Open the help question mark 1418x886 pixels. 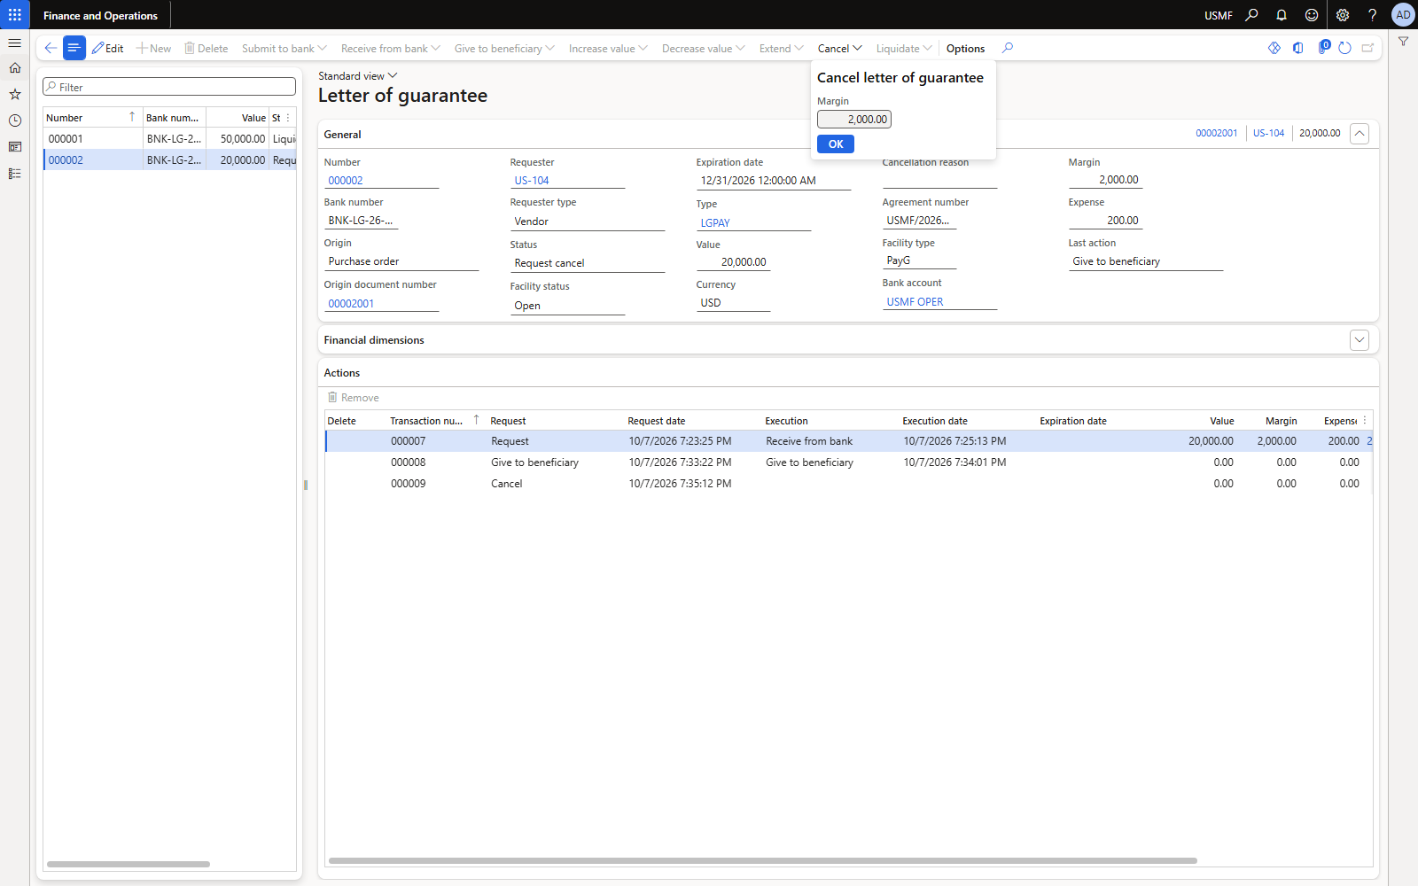coord(1372,15)
